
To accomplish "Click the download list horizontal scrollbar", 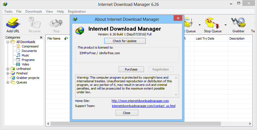I will pos(136,124).
